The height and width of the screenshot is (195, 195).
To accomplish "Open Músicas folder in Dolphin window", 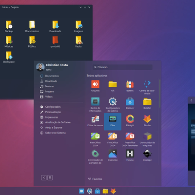I will 9,42.
